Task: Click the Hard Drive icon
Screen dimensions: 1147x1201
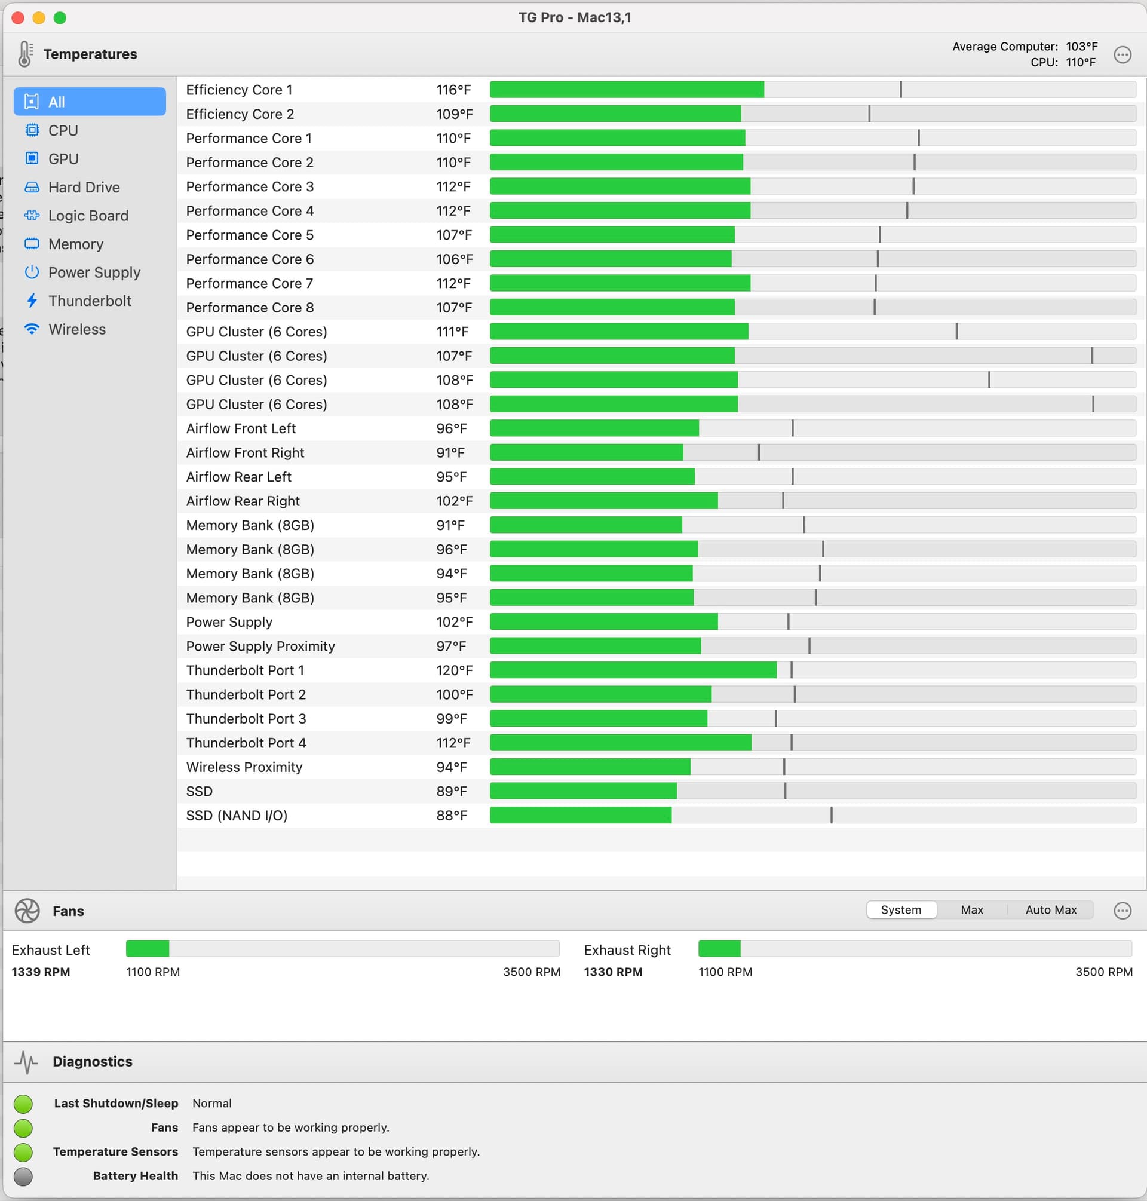Action: tap(32, 187)
